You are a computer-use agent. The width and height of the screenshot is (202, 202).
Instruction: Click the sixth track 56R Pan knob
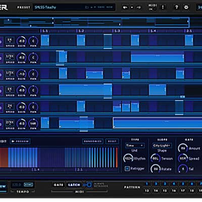(33, 123)
